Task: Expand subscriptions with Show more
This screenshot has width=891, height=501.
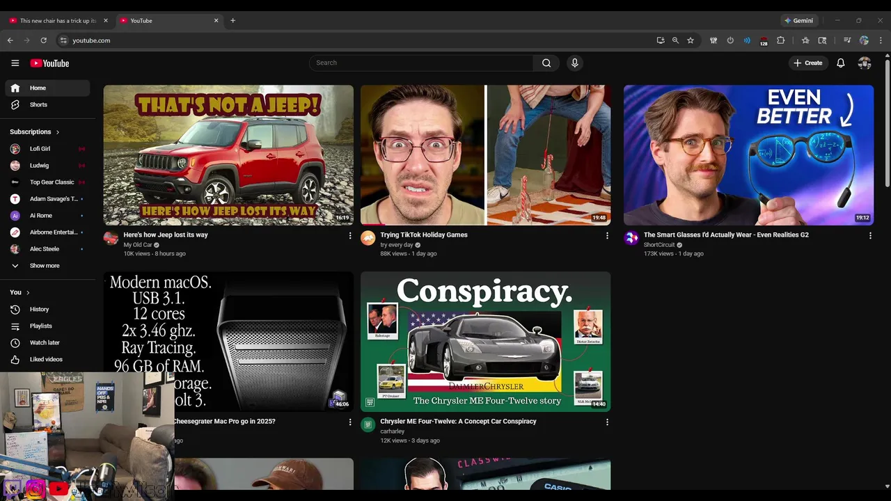Action: pos(47,266)
